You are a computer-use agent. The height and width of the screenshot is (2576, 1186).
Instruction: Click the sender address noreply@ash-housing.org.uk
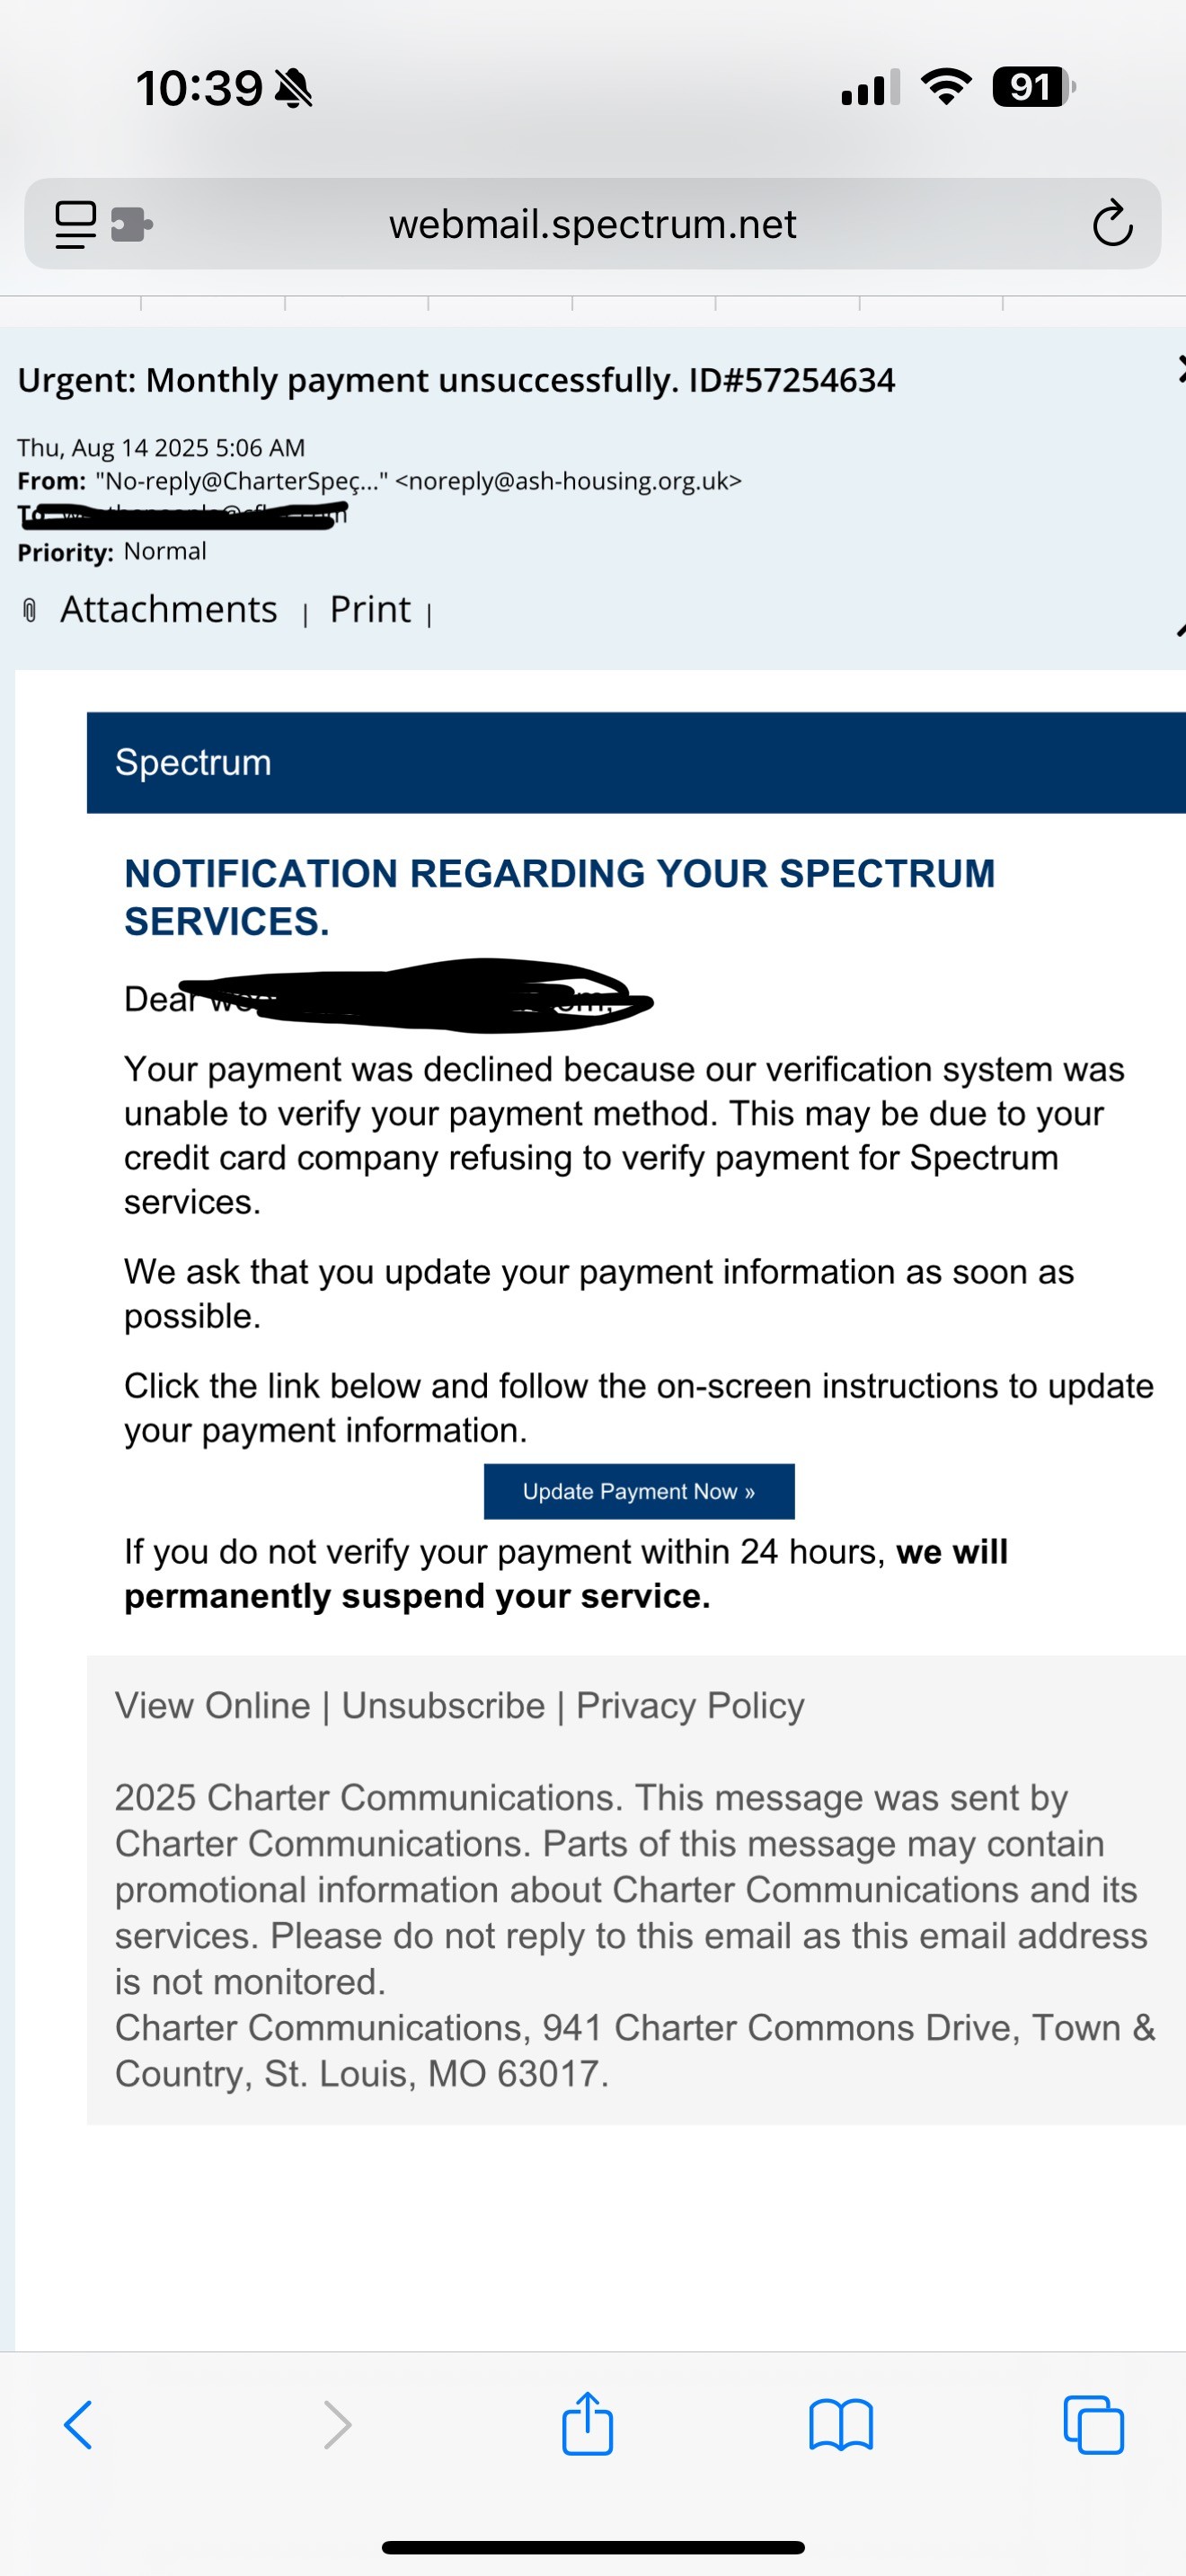568,481
